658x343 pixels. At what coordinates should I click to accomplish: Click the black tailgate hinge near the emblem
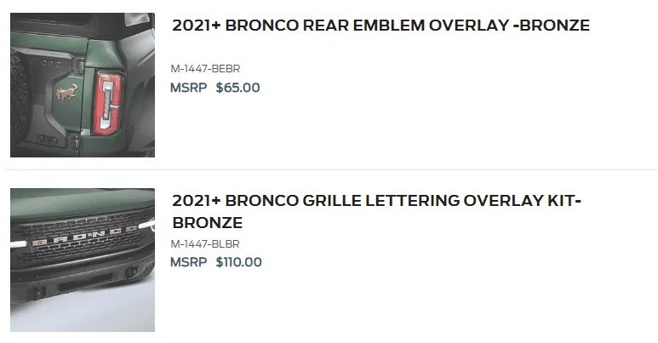pyautogui.click(x=78, y=65)
